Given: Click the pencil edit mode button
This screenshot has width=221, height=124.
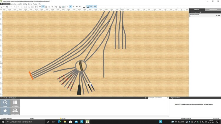Looking at the screenshot, I should [x=6, y=4].
